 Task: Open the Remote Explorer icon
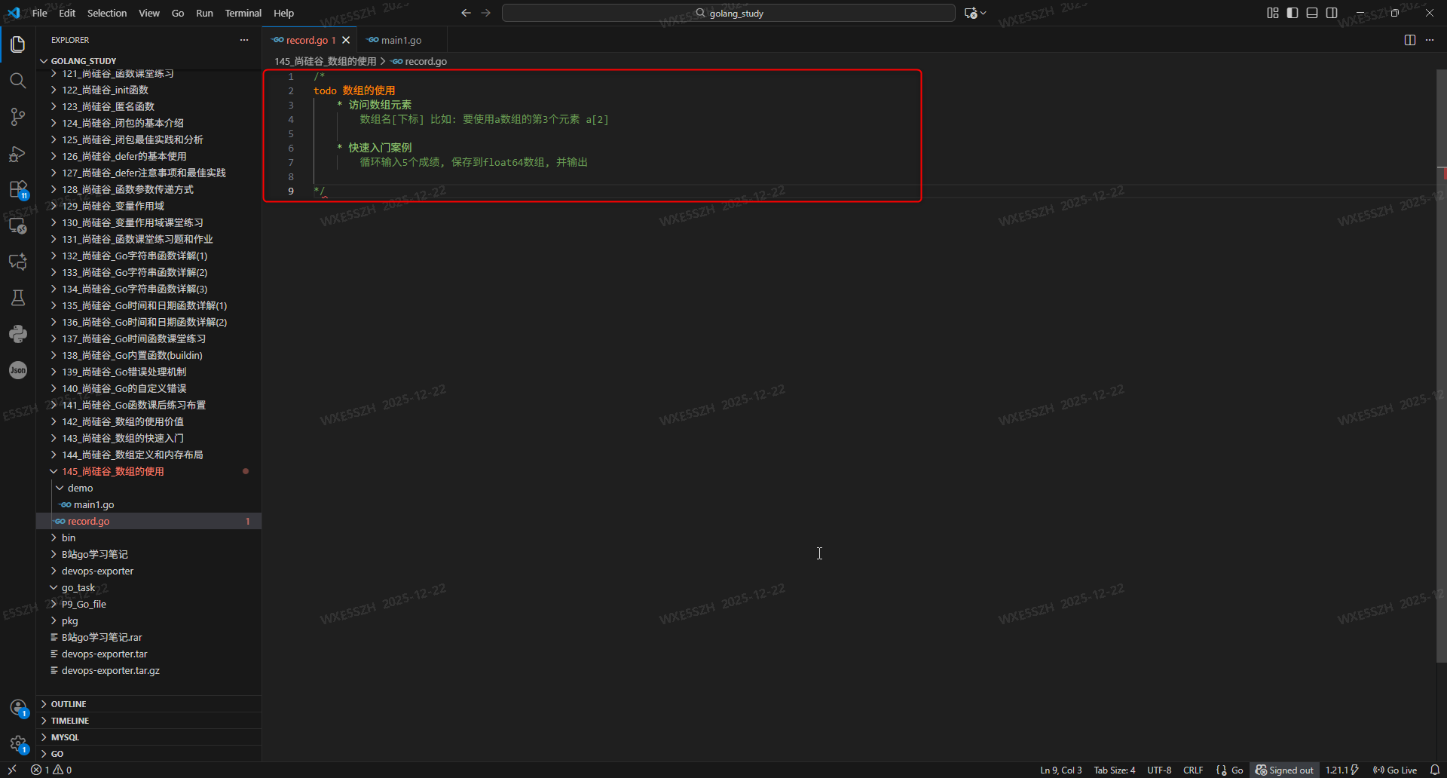click(x=18, y=225)
